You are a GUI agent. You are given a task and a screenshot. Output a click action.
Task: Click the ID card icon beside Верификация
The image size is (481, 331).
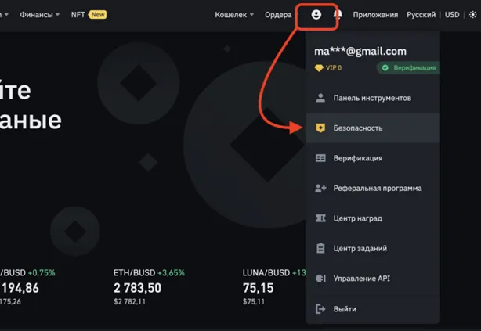[320, 158]
